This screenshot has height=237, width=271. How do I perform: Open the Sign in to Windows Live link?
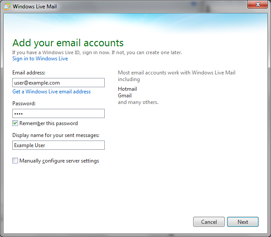point(40,59)
